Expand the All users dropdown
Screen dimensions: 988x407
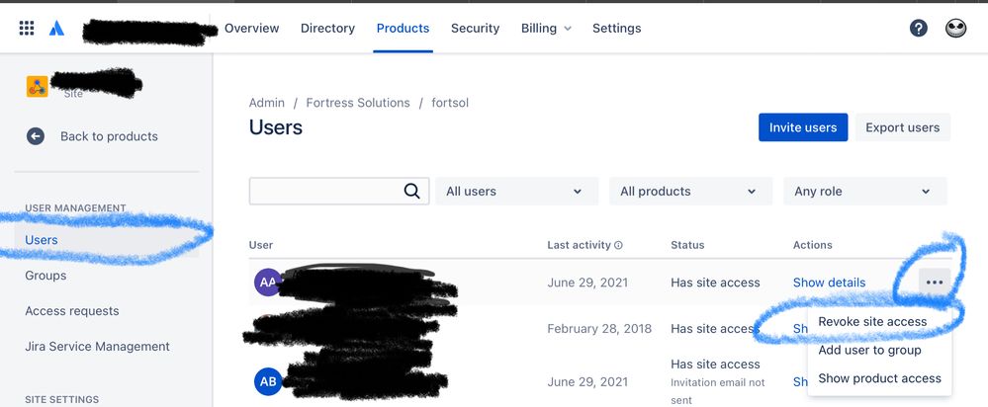516,192
